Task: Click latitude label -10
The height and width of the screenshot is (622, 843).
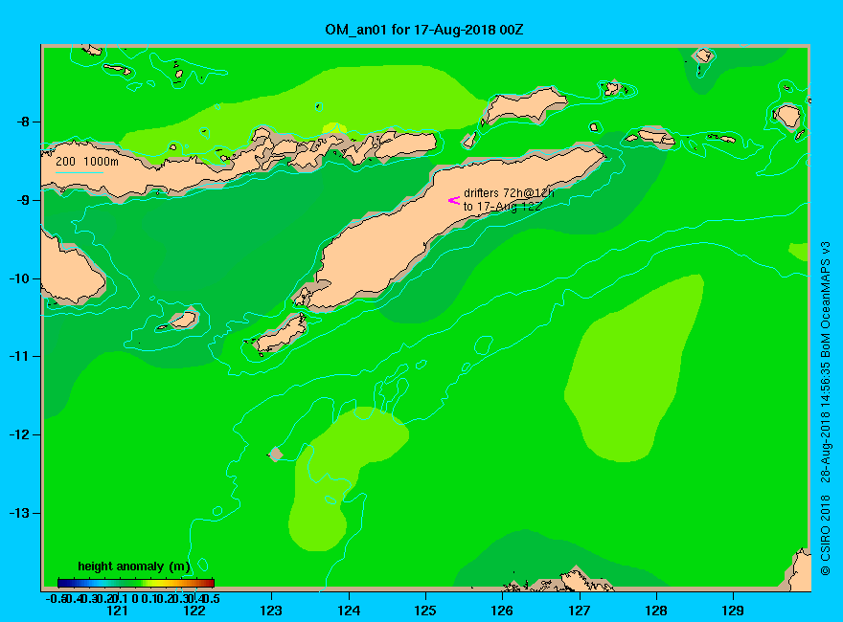Action: pos(19,278)
